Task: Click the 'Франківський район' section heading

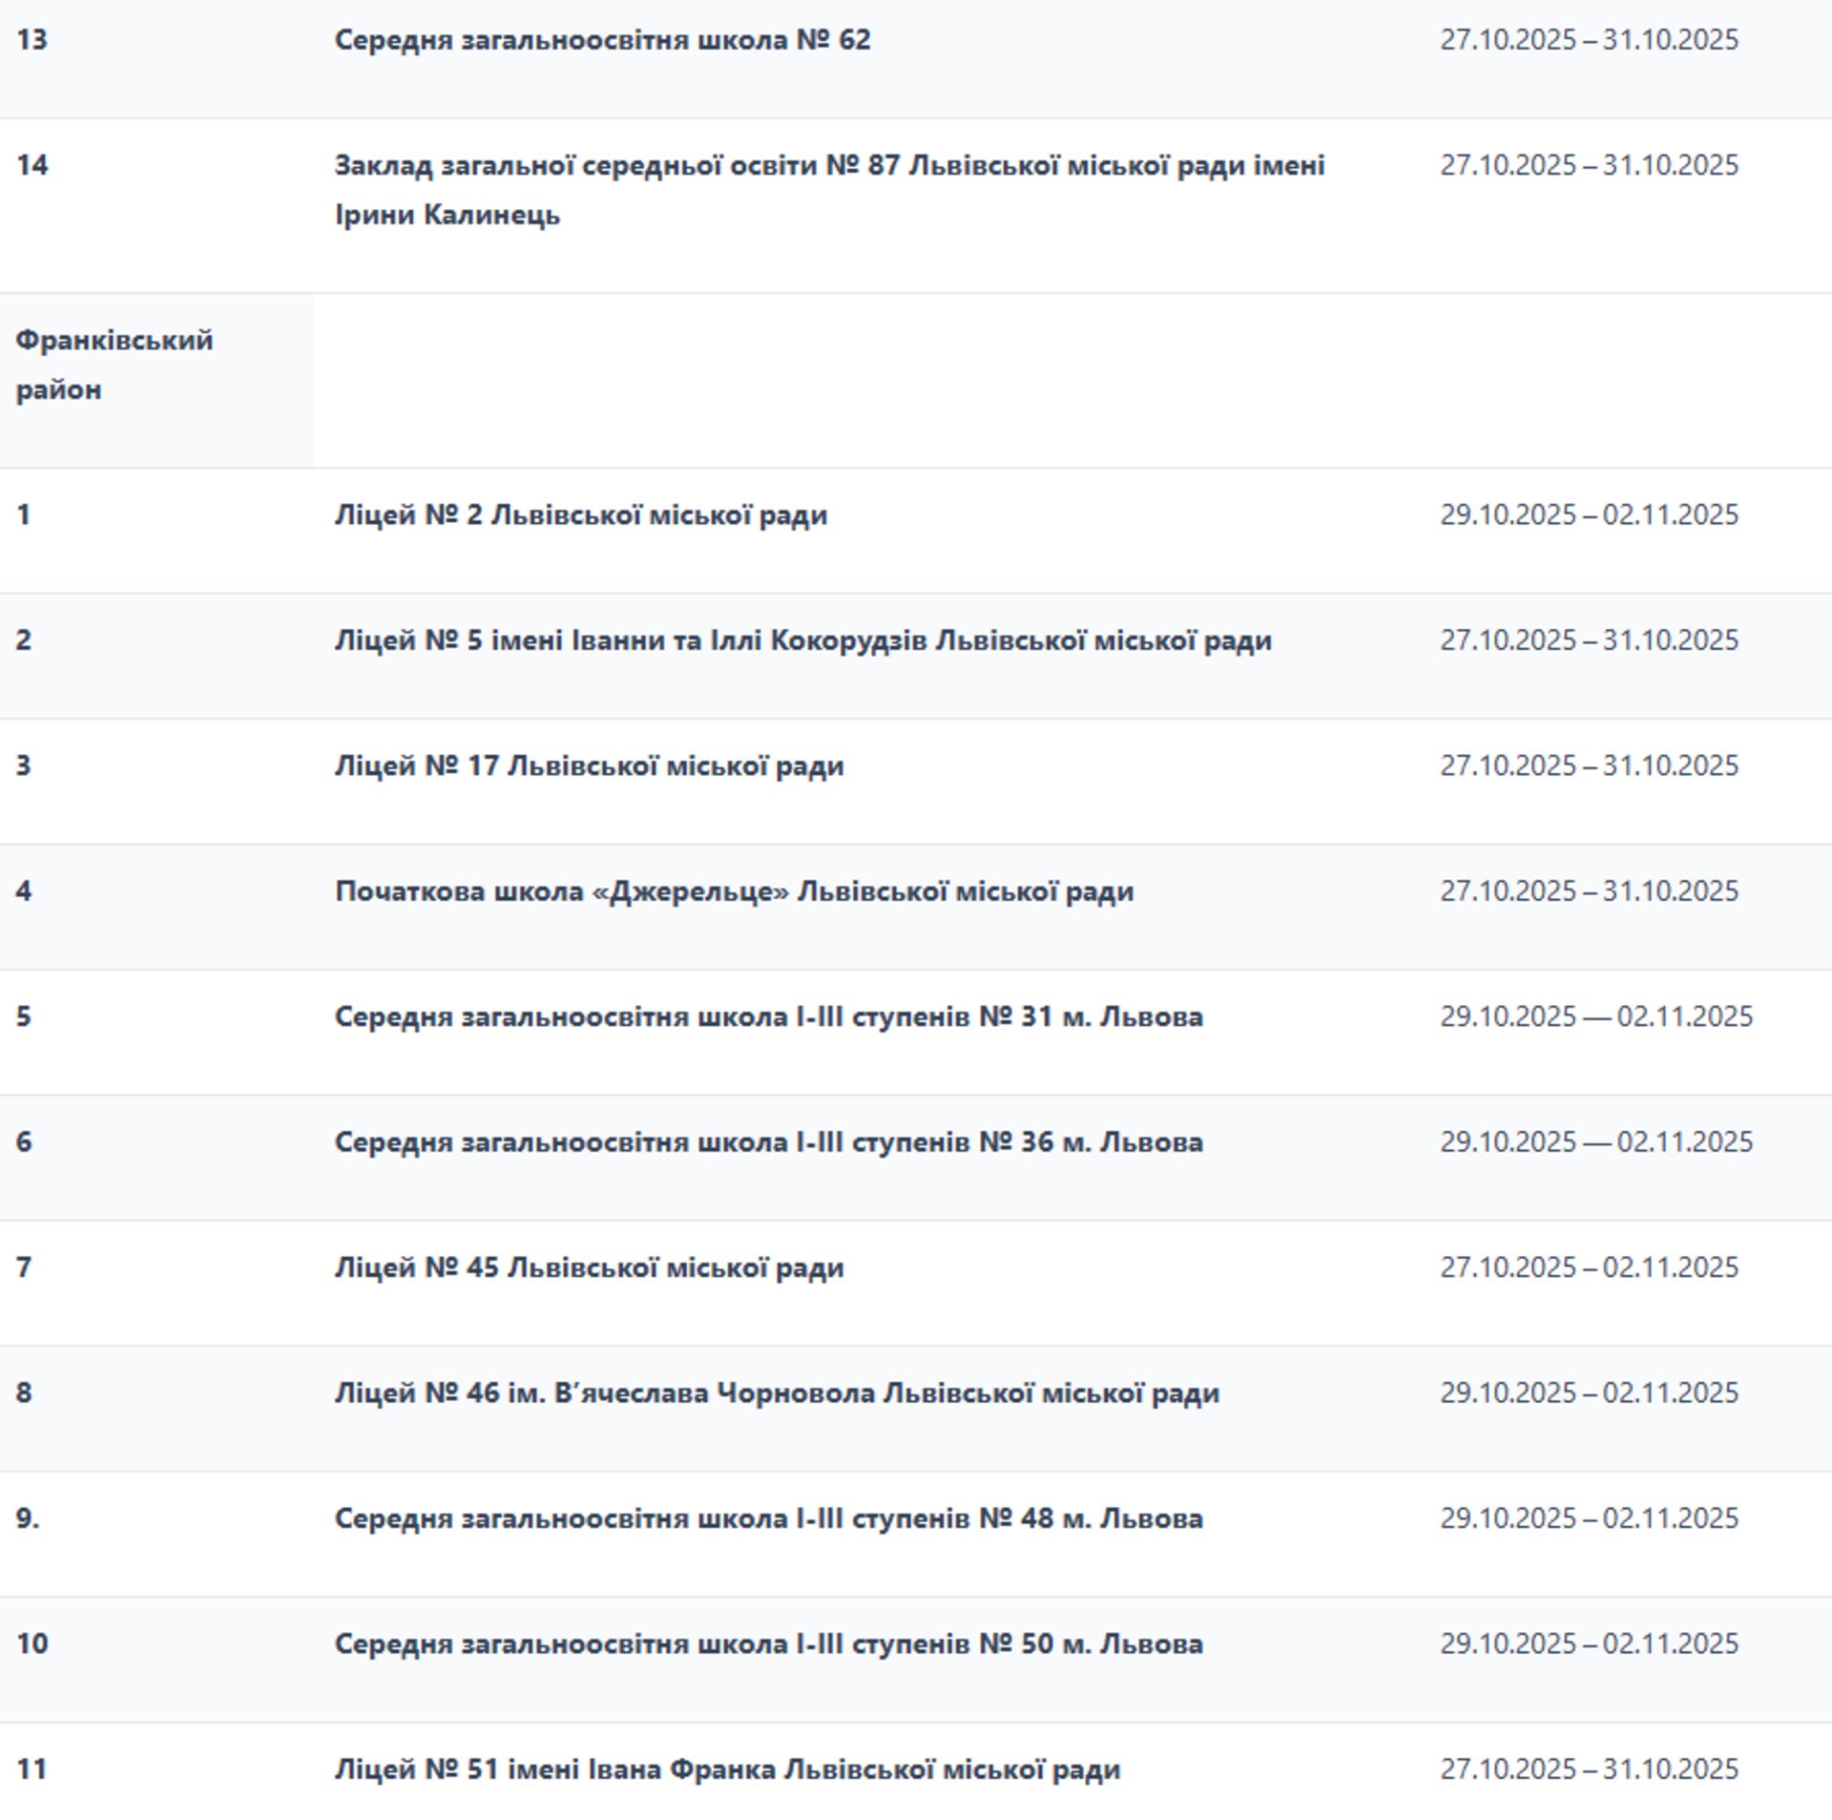Action: [114, 365]
